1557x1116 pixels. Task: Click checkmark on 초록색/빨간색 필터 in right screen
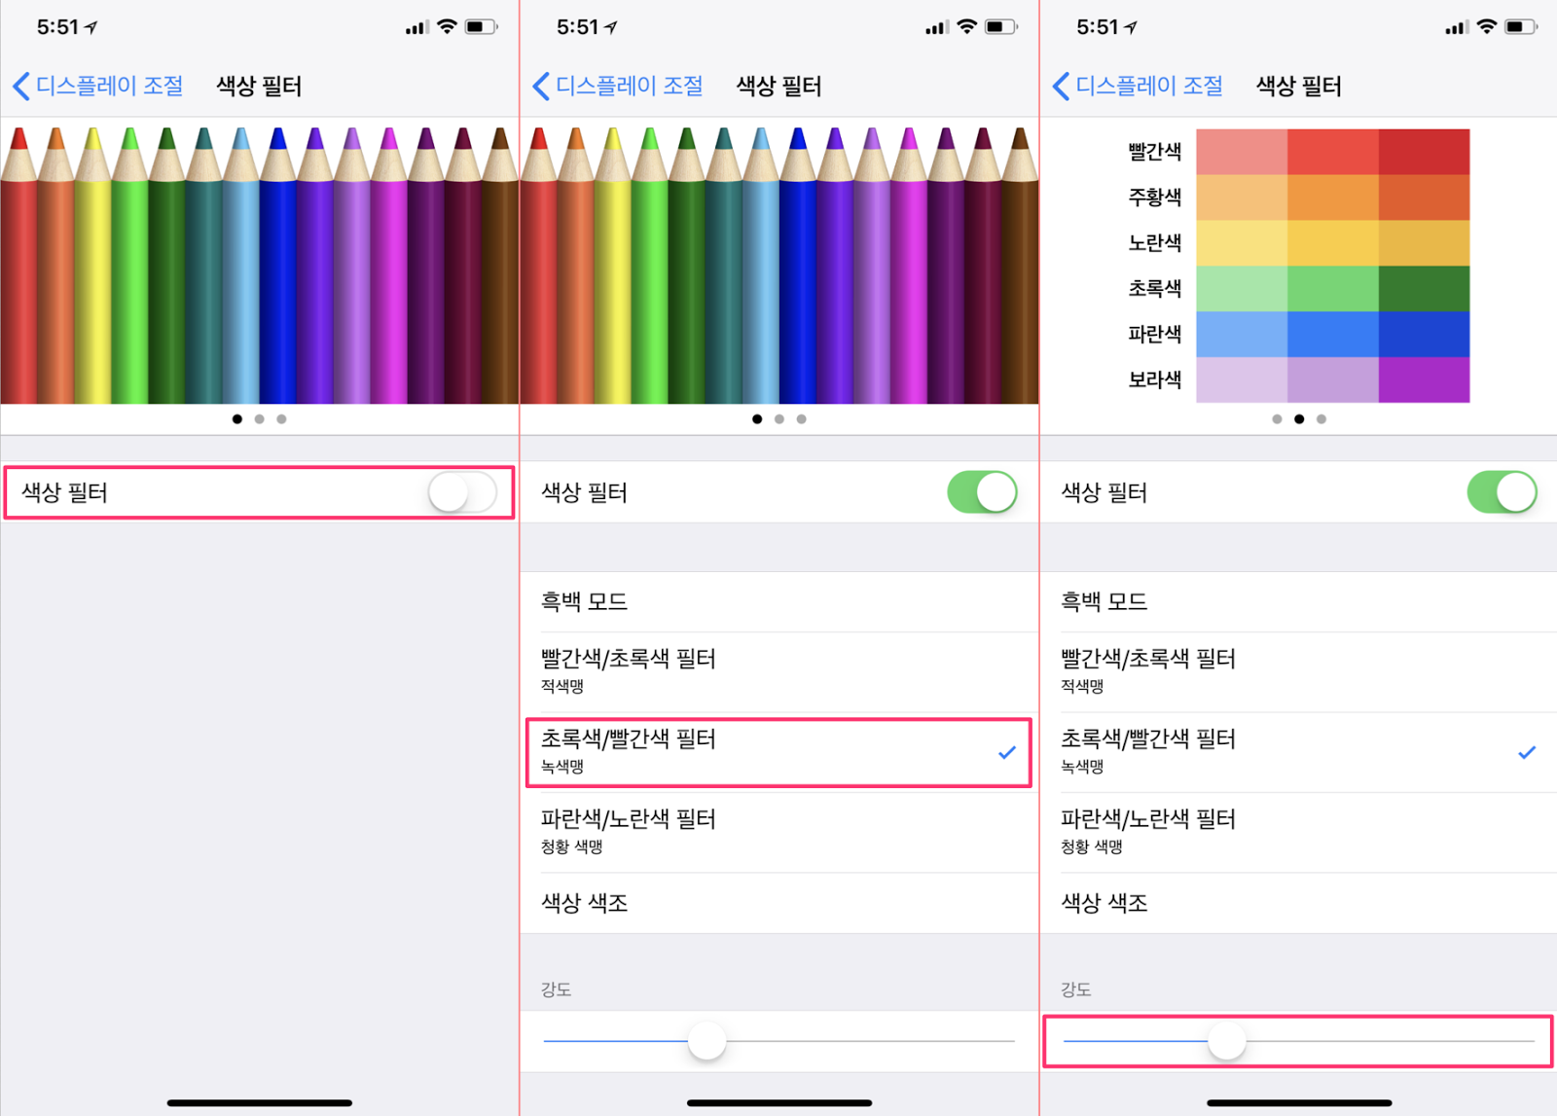pos(1527,752)
